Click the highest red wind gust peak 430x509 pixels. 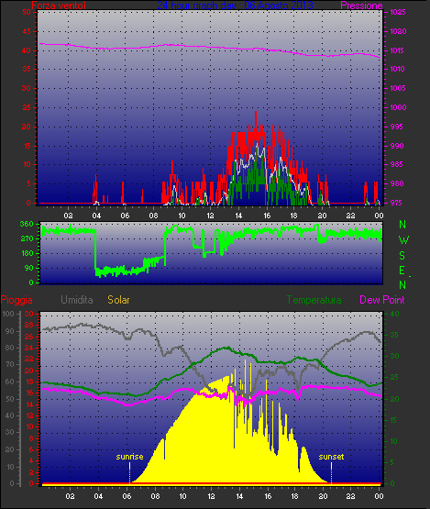[x=256, y=113]
